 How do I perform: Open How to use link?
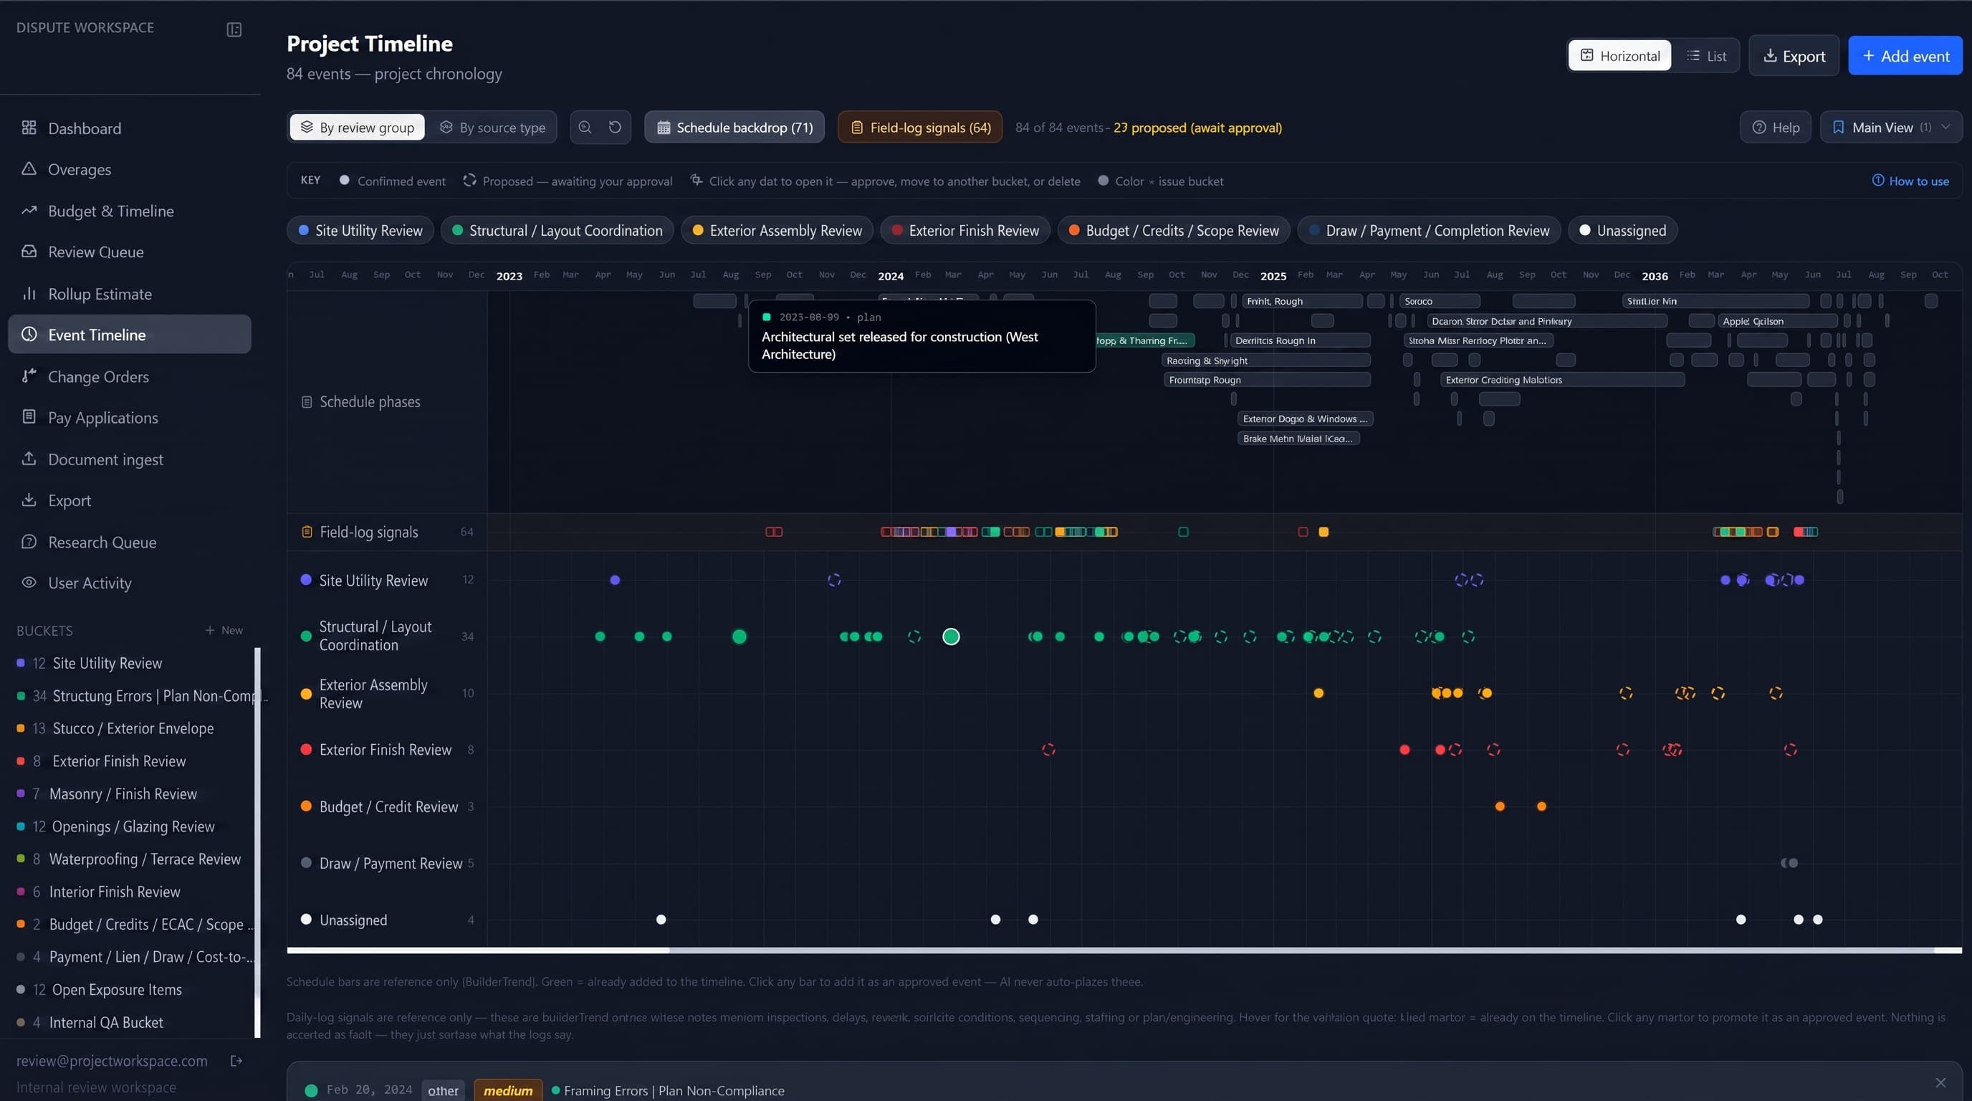pos(1911,181)
